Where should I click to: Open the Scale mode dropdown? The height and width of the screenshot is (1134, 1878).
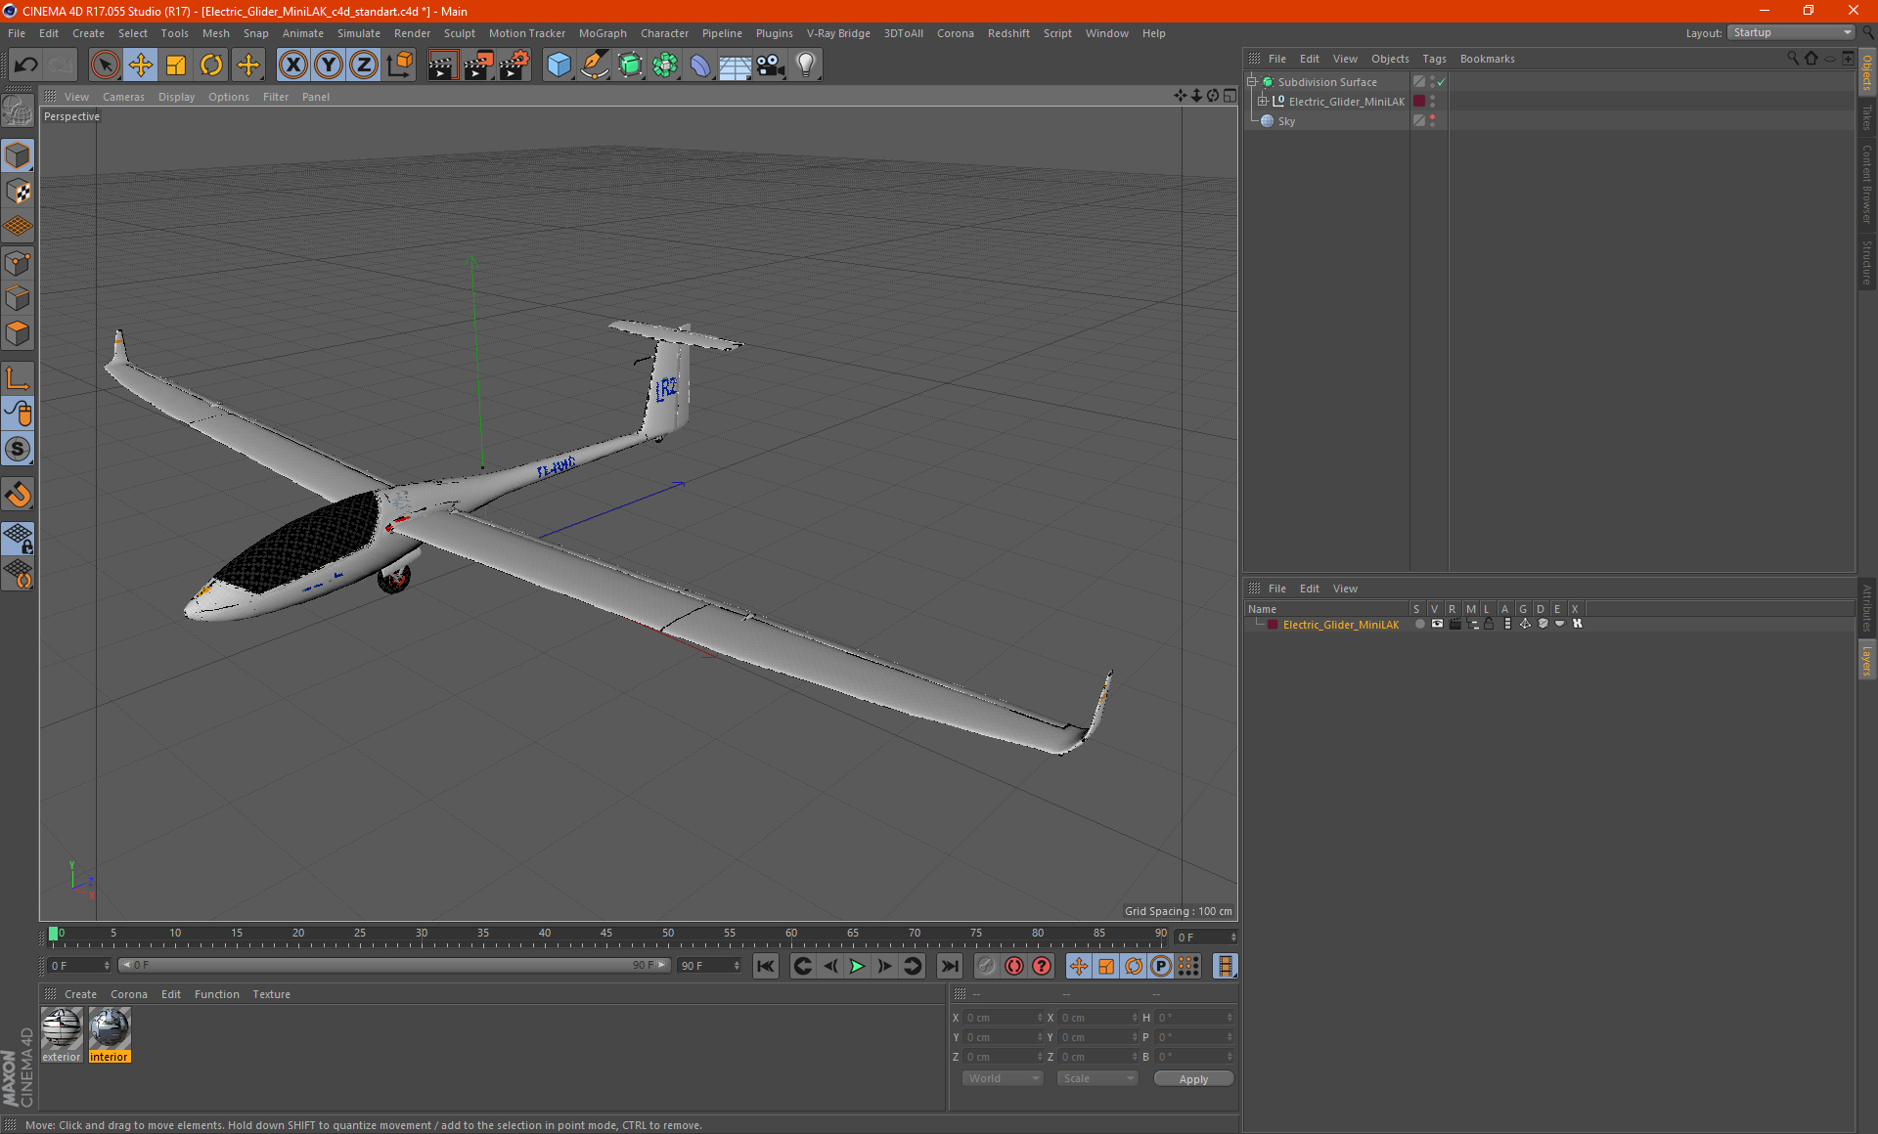point(1097,1078)
